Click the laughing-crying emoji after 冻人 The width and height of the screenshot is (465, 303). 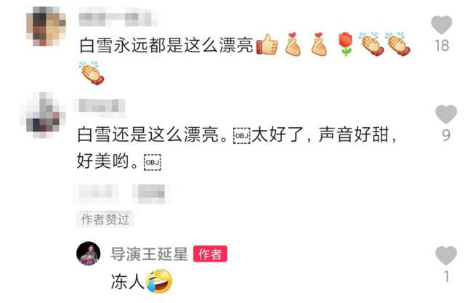tap(160, 280)
